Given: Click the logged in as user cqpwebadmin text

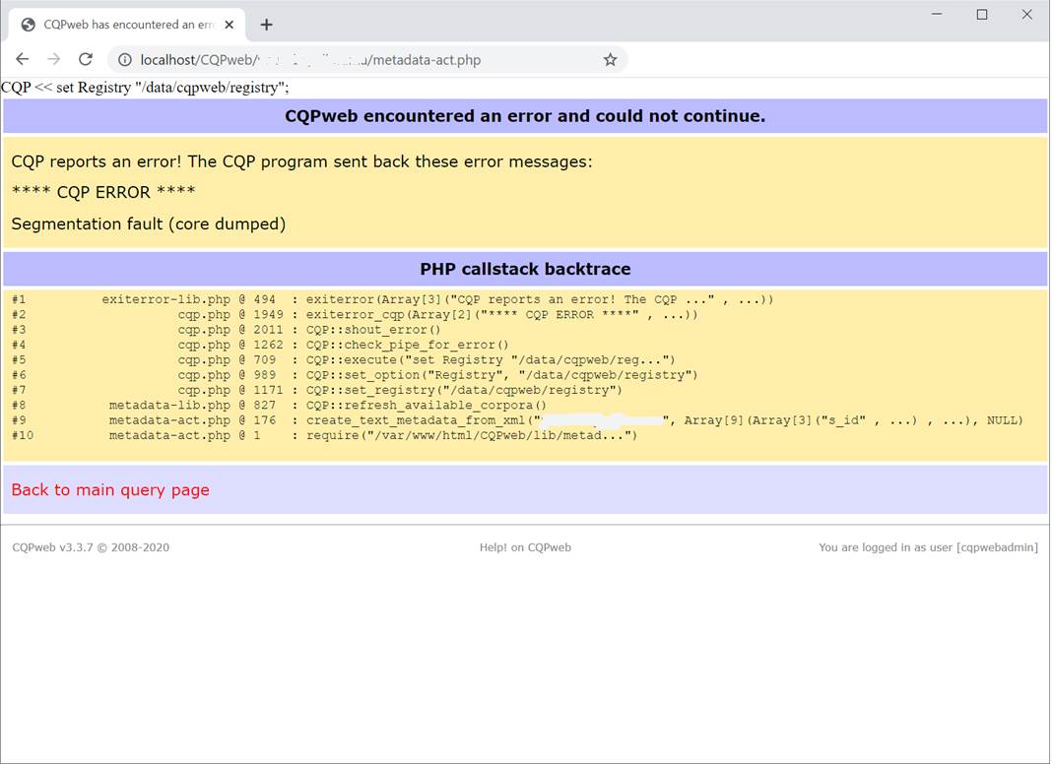Looking at the screenshot, I should [x=928, y=547].
